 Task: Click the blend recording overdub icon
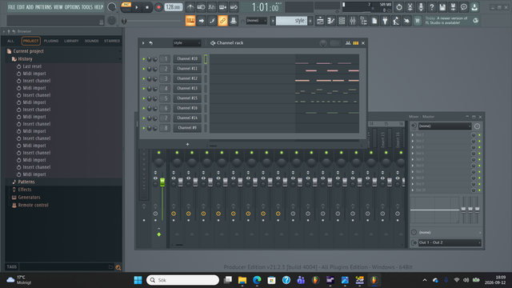click(x=222, y=7)
